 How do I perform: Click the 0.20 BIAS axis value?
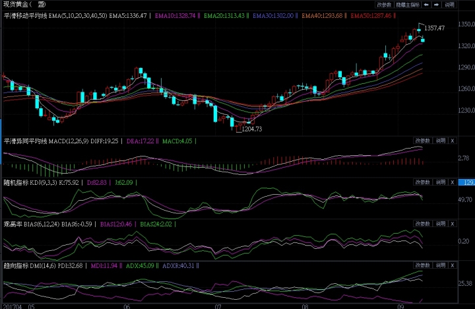[x=464, y=241]
